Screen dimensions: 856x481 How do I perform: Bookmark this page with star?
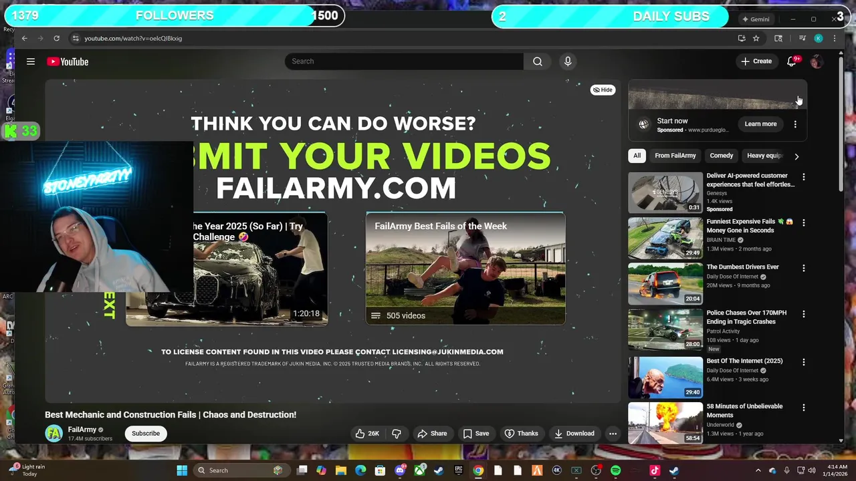(x=756, y=38)
